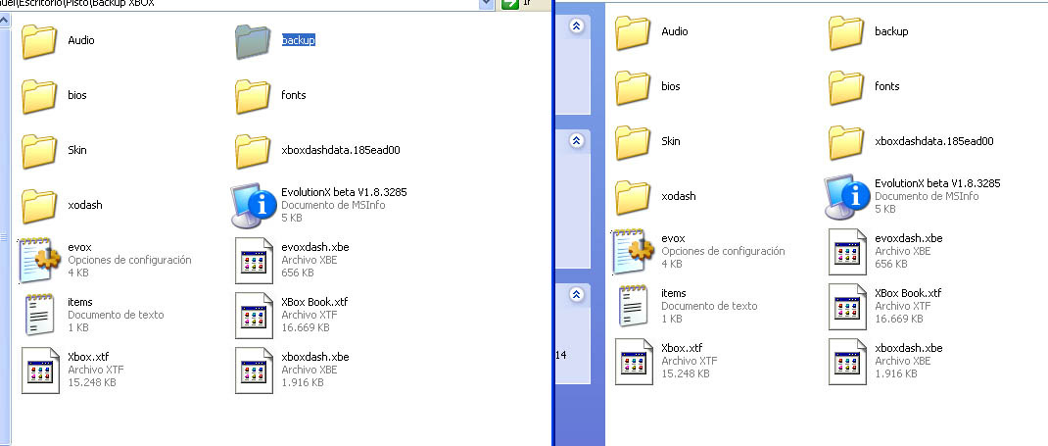Select EvolutionX beta MSInfo icon in left window
The height and width of the screenshot is (446, 1048).
pyautogui.click(x=253, y=205)
